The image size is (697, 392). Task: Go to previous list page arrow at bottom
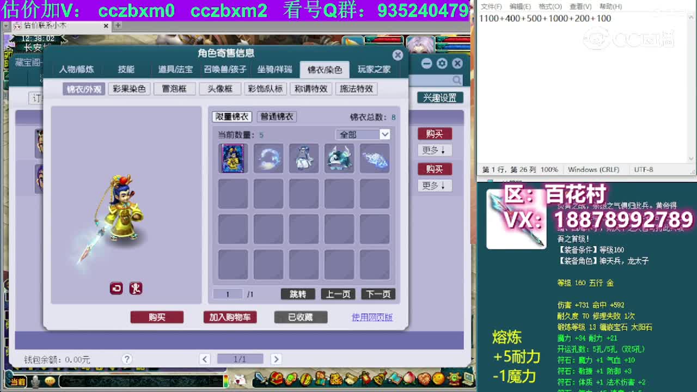click(x=205, y=359)
